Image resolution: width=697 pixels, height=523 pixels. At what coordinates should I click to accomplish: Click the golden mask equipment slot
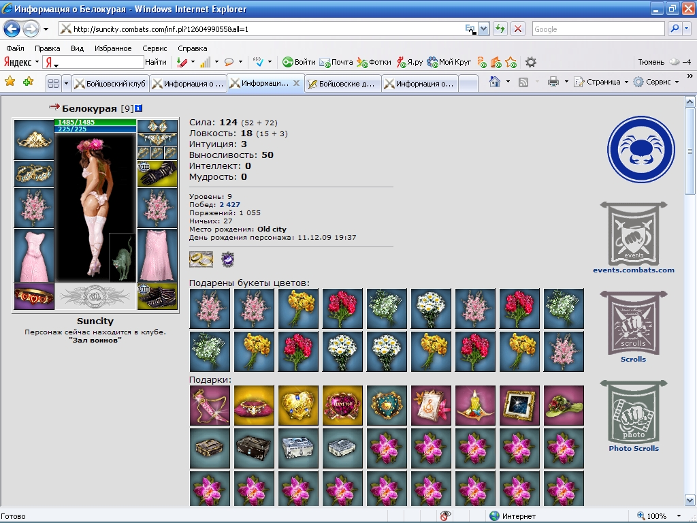34,174
